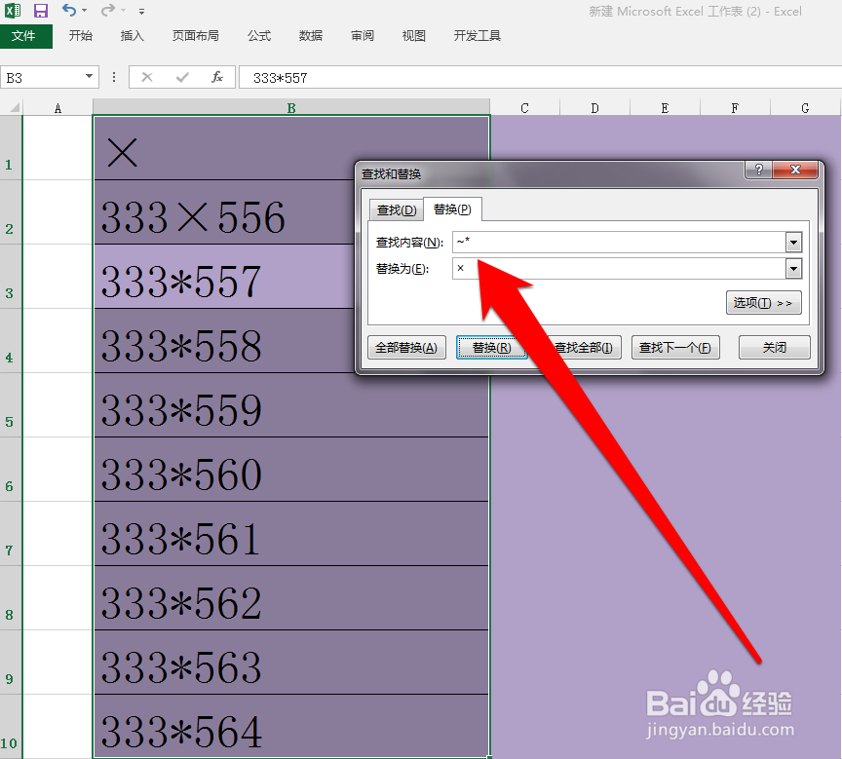This screenshot has width=842, height=759.
Task: Expand search options with 选项>> button
Action: pyautogui.click(x=764, y=302)
